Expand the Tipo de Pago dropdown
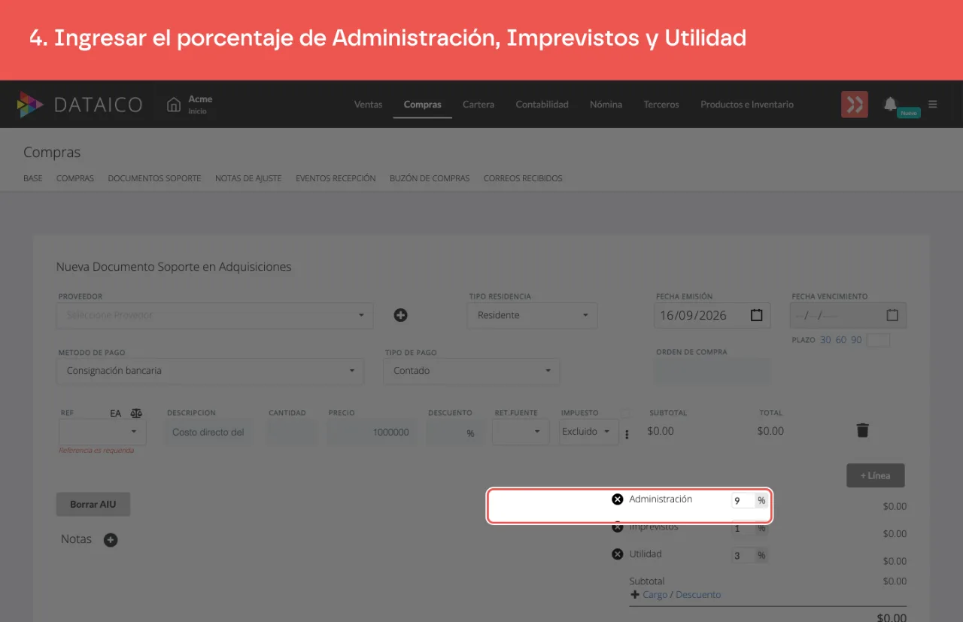Viewport: 963px width, 622px height. click(472, 371)
